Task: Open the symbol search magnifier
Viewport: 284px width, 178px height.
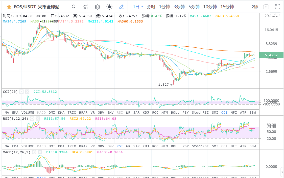Action: (x=74, y=7)
